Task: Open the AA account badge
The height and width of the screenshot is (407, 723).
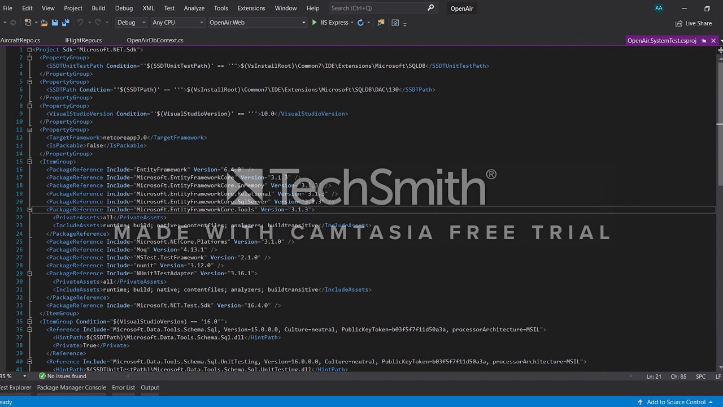Action: [659, 8]
